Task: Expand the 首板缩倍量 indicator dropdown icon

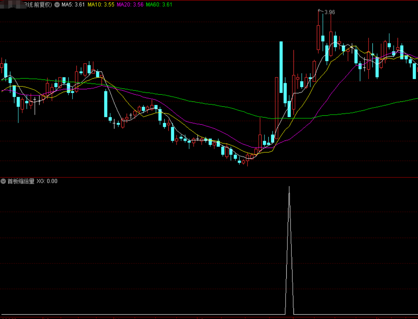Action: tap(3, 181)
